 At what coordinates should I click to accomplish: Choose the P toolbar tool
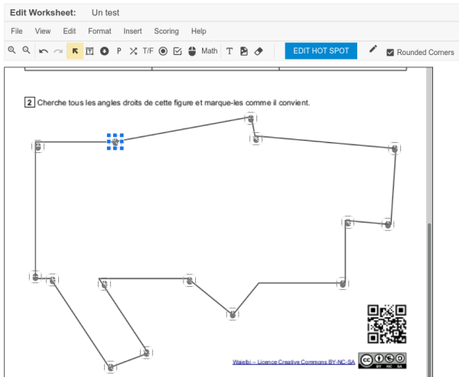[x=119, y=51]
